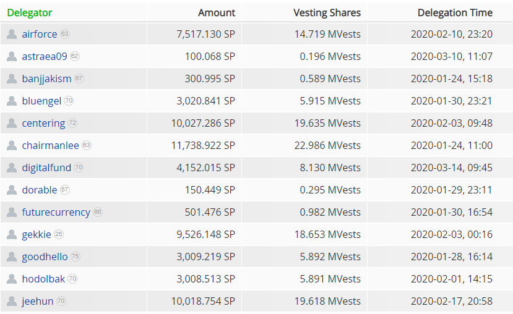Open the goodhello profile link
Image resolution: width=513 pixels, height=314 pixels.
pos(45,257)
